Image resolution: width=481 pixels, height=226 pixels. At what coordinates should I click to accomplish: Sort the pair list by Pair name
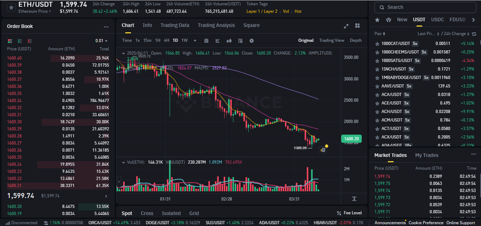click(379, 34)
